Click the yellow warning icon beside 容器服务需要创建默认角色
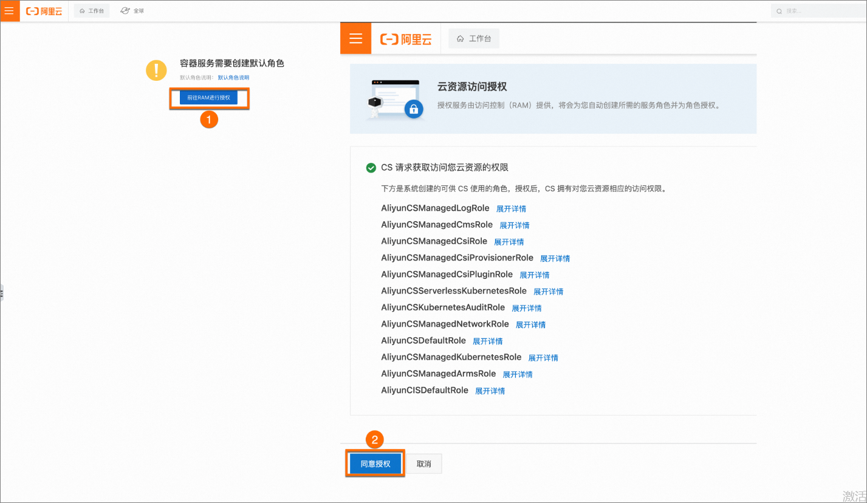Screen dimensions: 867x503 tap(156, 70)
